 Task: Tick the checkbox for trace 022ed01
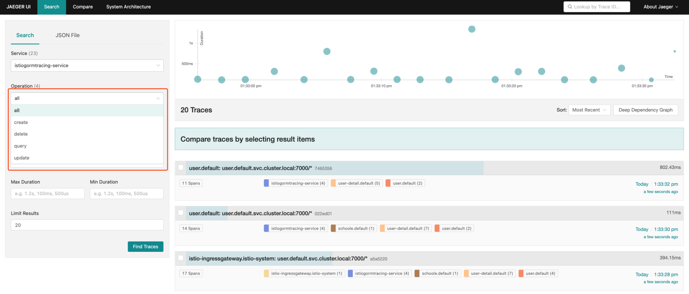pyautogui.click(x=181, y=212)
